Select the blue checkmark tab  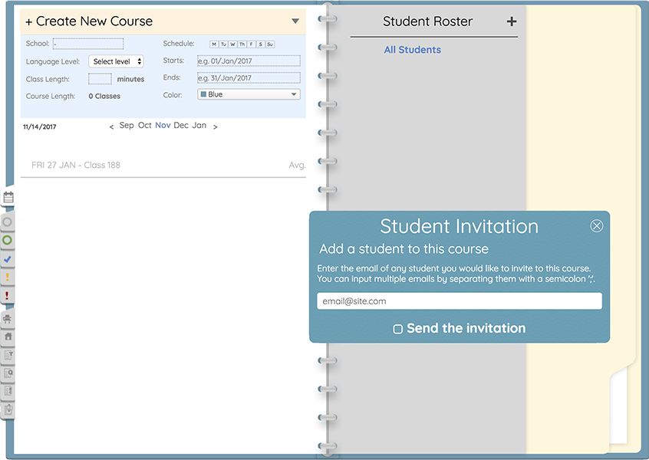click(8, 259)
